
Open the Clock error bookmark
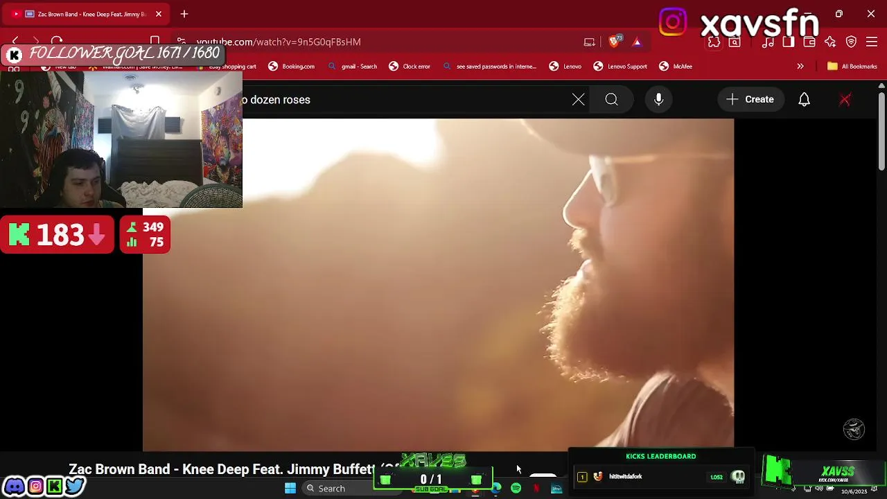[410, 67]
